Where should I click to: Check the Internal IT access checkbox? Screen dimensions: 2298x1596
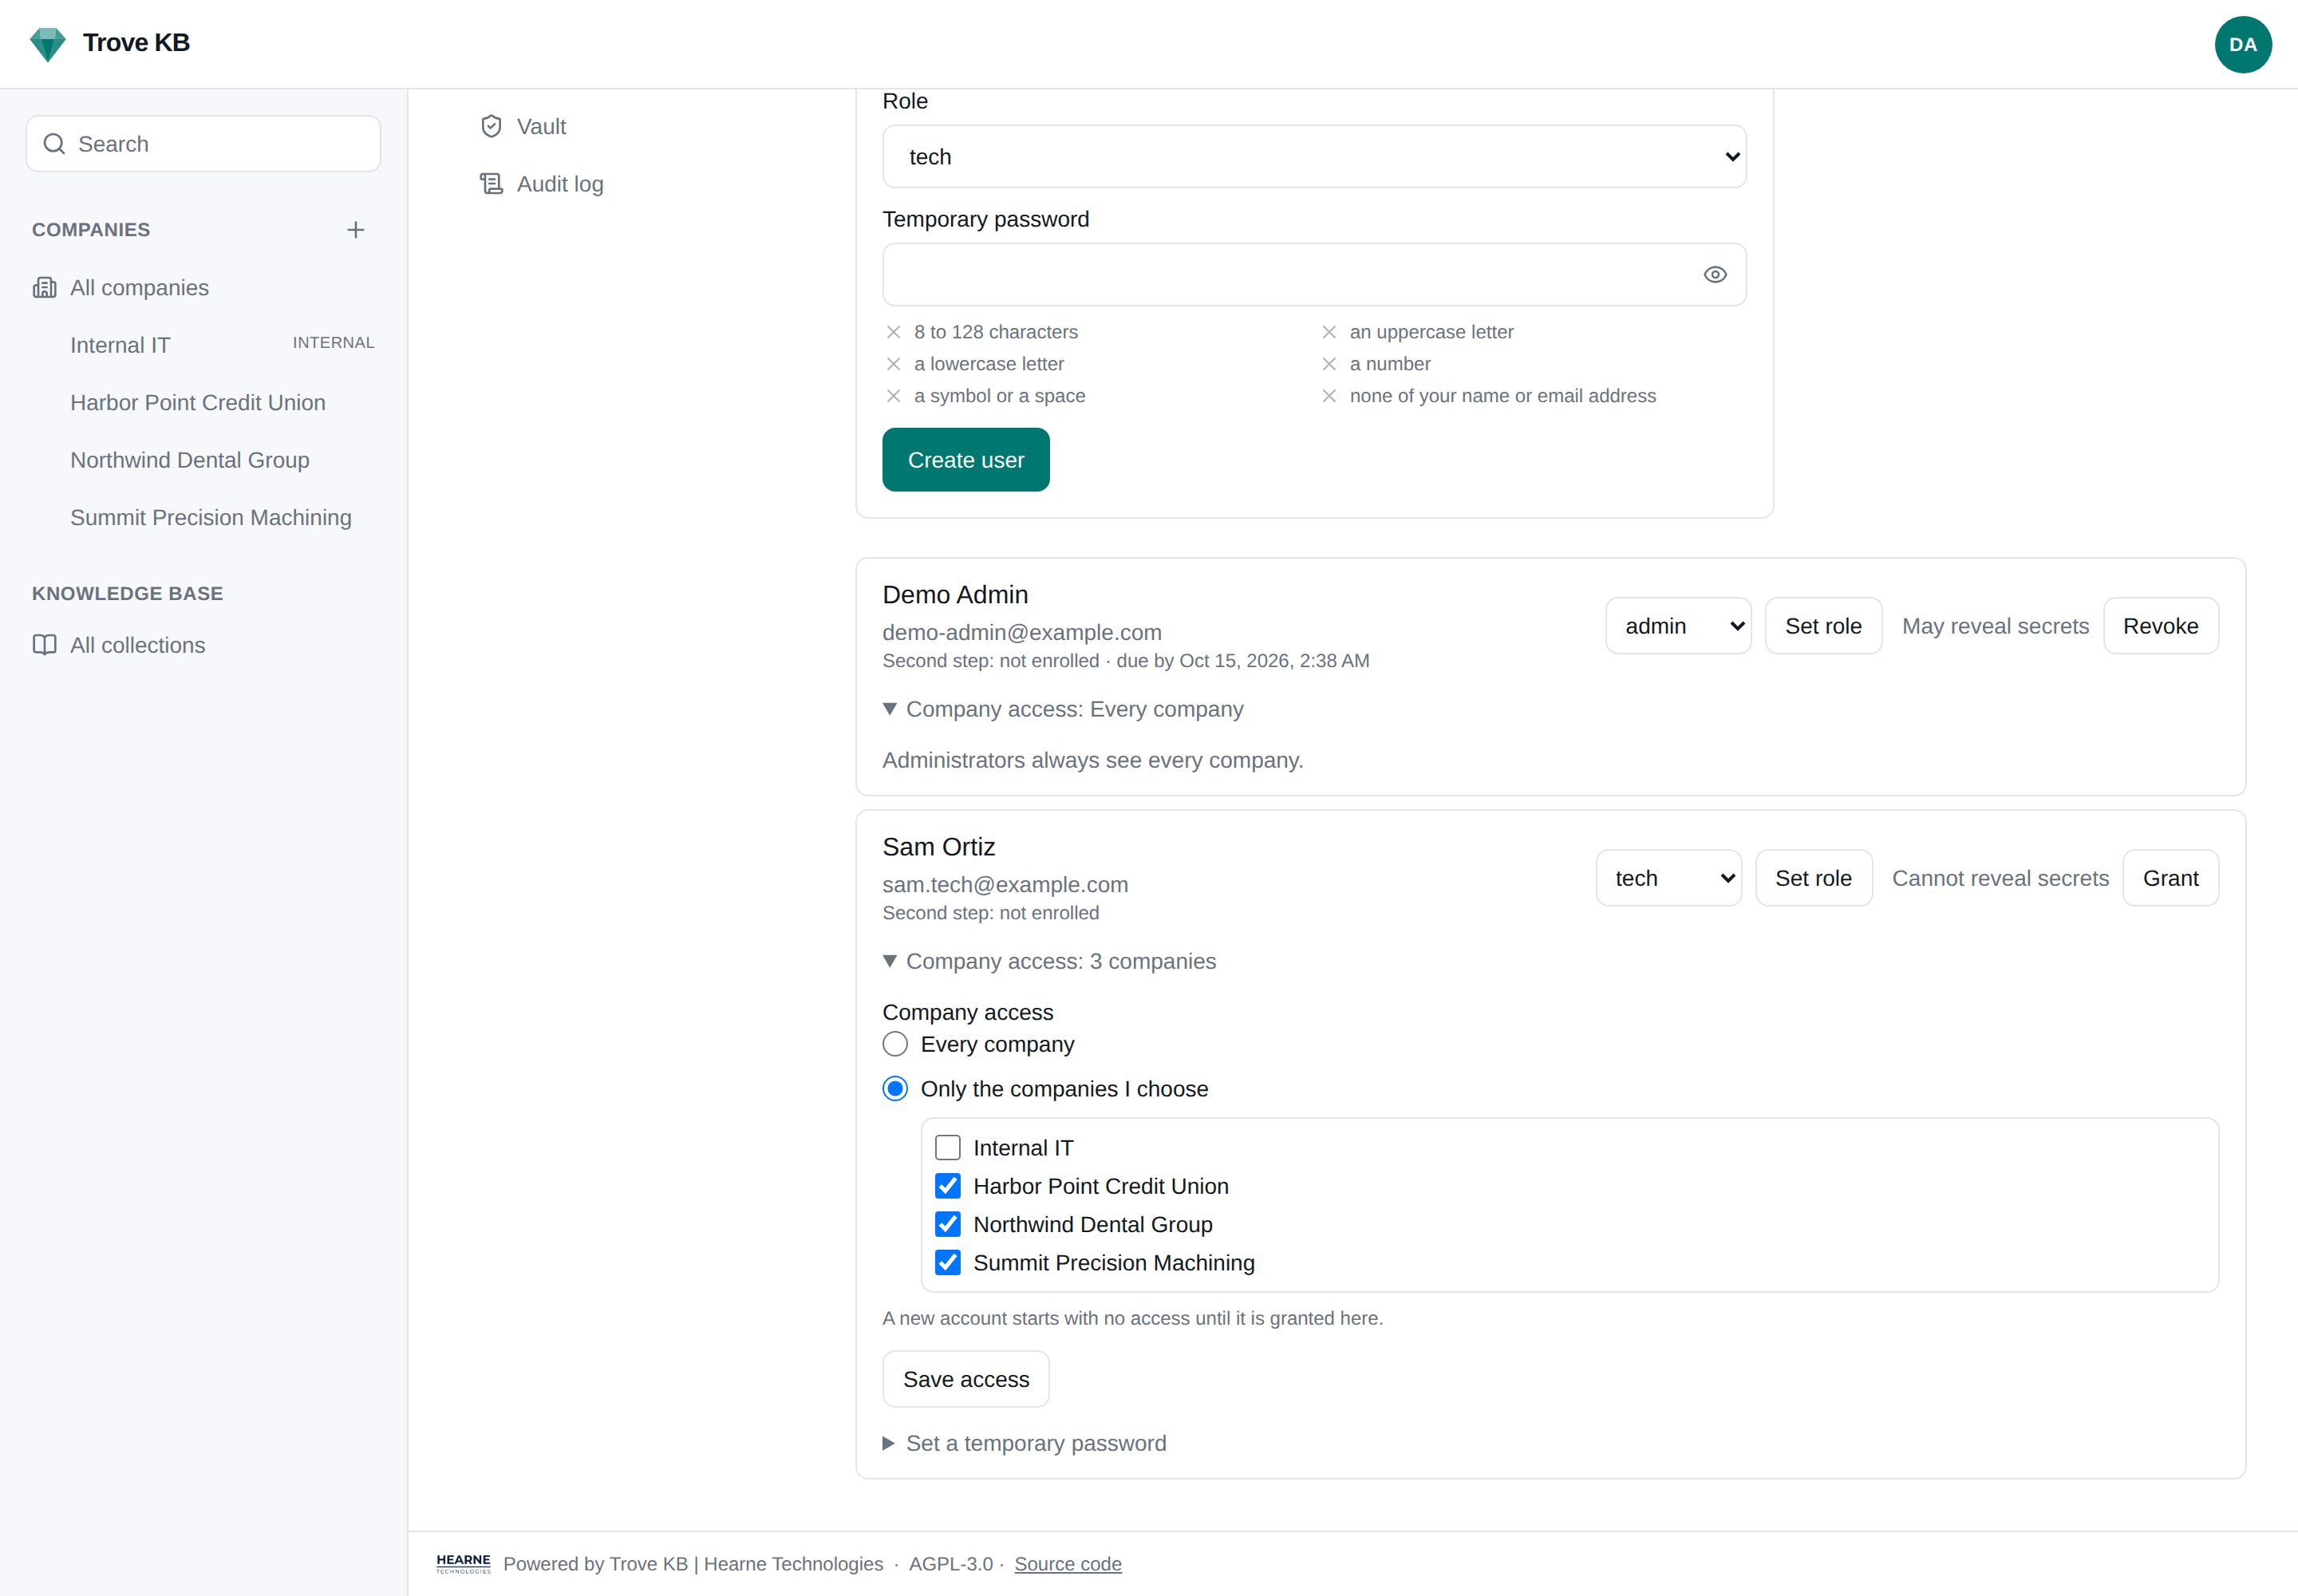(947, 1148)
